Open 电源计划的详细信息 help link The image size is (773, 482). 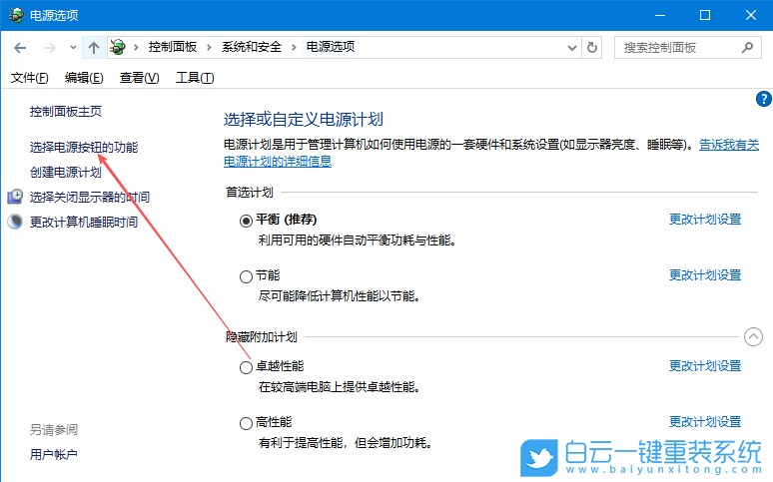278,162
